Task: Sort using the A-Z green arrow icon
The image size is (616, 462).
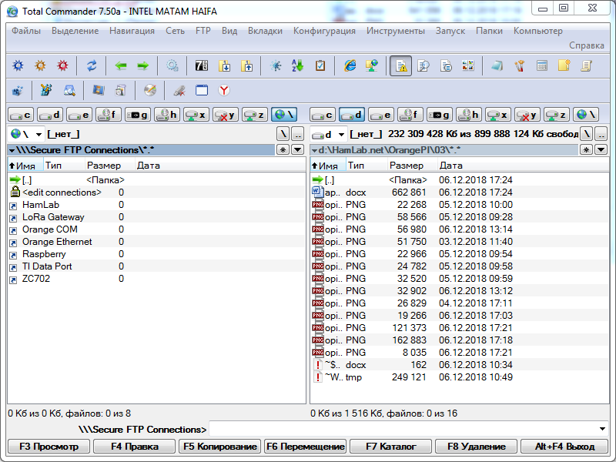Action: [298, 65]
